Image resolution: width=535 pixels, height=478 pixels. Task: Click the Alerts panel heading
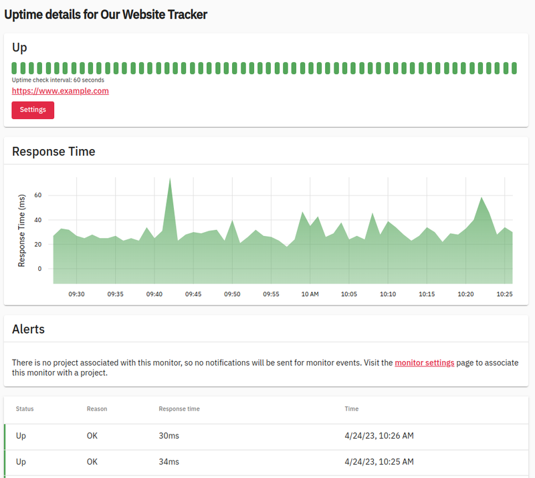(x=29, y=329)
